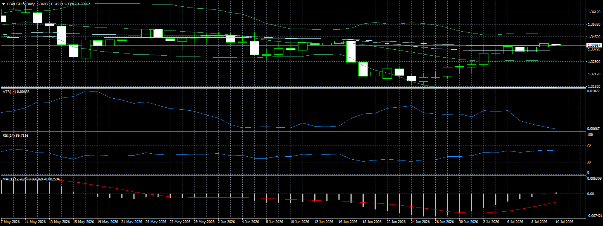Click the ATR scale value 0.01022
Image resolution: width=603 pixels, height=226 pixels.
click(594, 91)
